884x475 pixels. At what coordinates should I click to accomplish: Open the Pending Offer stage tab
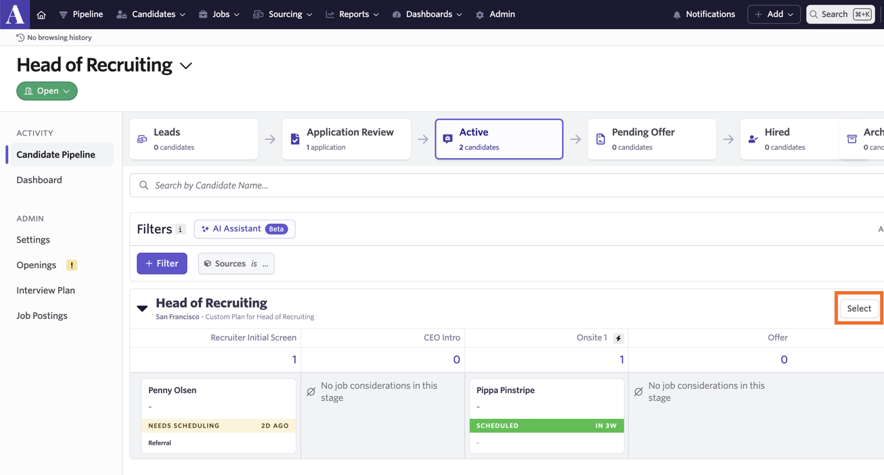652,139
